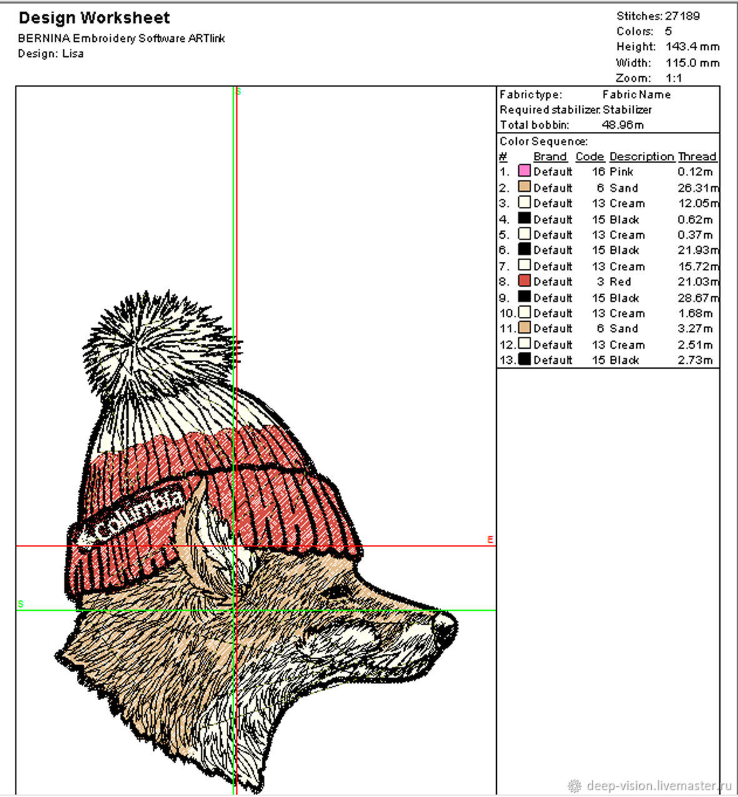The height and width of the screenshot is (797, 738).
Task: Click the Black swatch in row 9
Action: click(x=524, y=296)
